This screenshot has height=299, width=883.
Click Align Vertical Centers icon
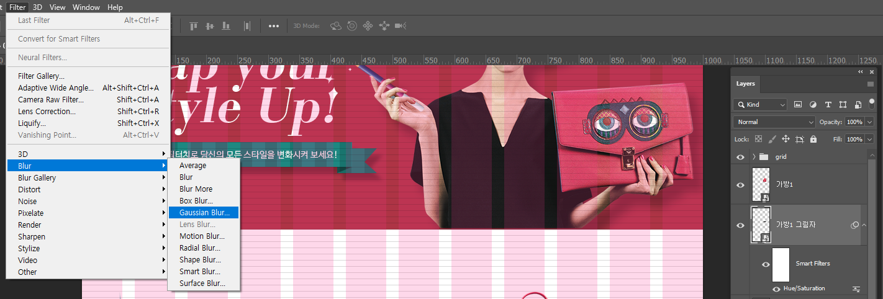[x=209, y=25]
